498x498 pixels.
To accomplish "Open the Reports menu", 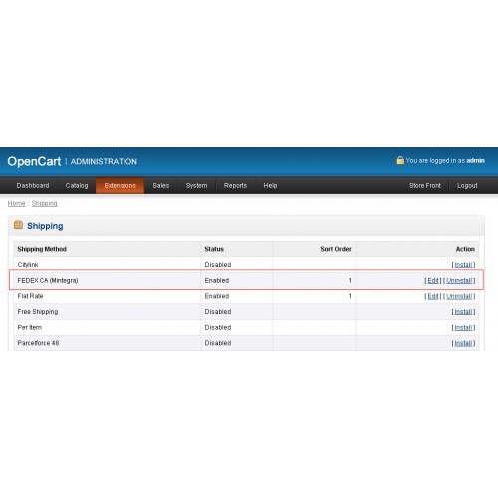I will click(235, 186).
